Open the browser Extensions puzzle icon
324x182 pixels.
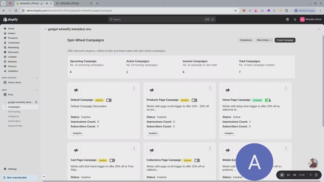click(x=287, y=11)
